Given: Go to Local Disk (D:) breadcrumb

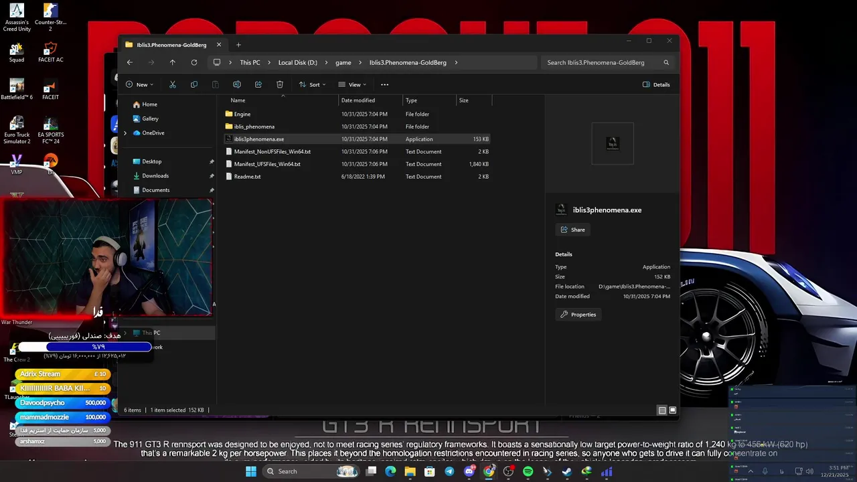Looking at the screenshot, I should (298, 62).
